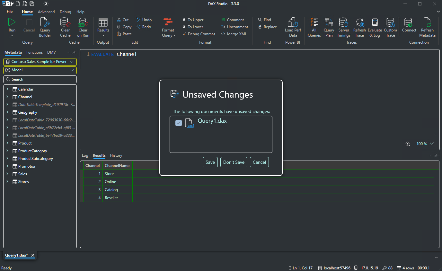The image size is (442, 271).
Task: Toggle the Server Timings trace
Action: coord(344,27)
